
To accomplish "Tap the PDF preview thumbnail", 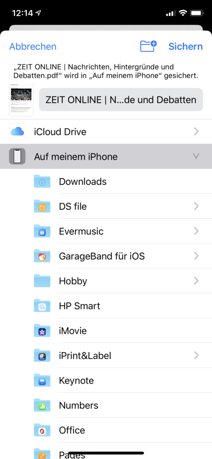I will [21, 99].
